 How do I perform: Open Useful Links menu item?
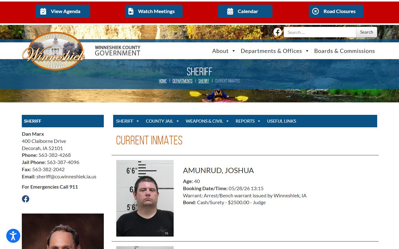click(x=281, y=121)
